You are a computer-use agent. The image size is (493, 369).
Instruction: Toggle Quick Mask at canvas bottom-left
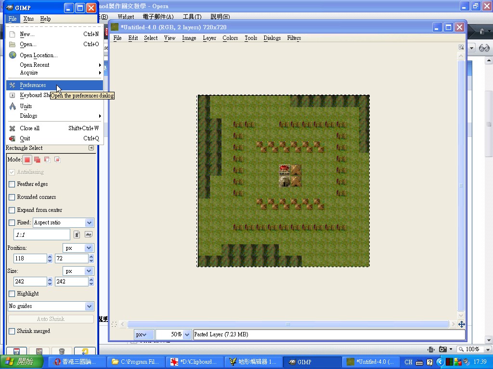[114, 324]
